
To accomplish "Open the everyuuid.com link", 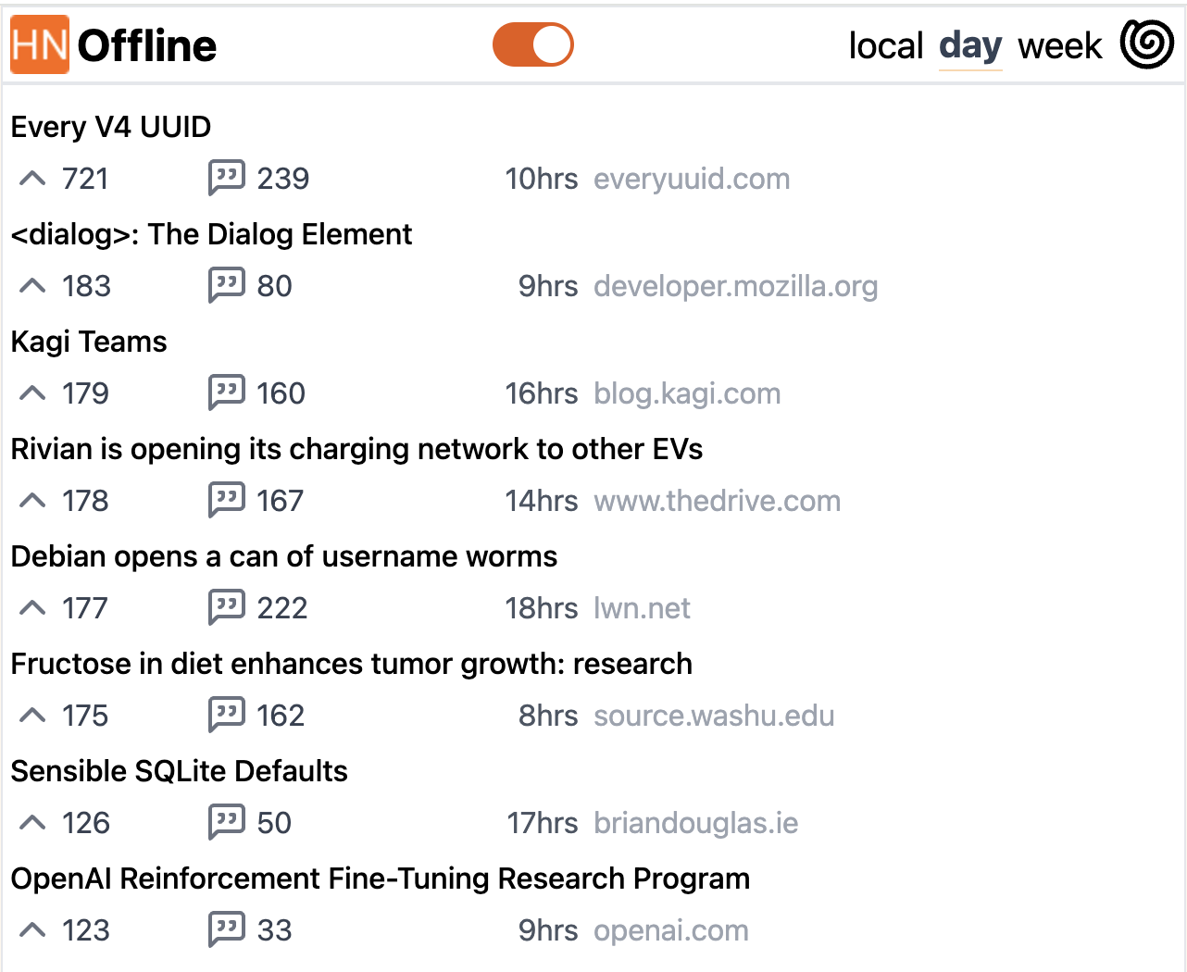I will (692, 179).
